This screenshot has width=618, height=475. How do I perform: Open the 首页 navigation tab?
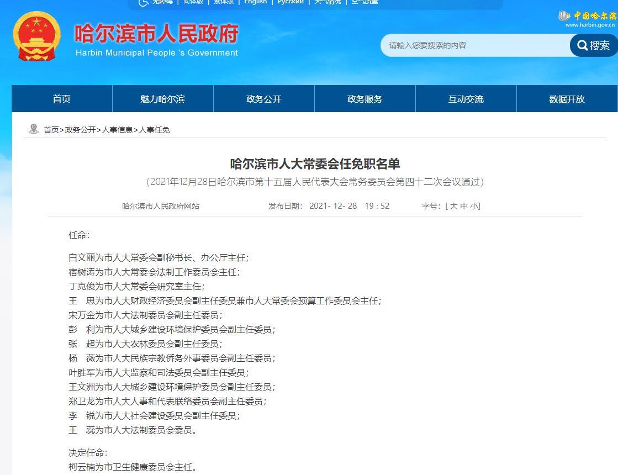click(x=62, y=99)
